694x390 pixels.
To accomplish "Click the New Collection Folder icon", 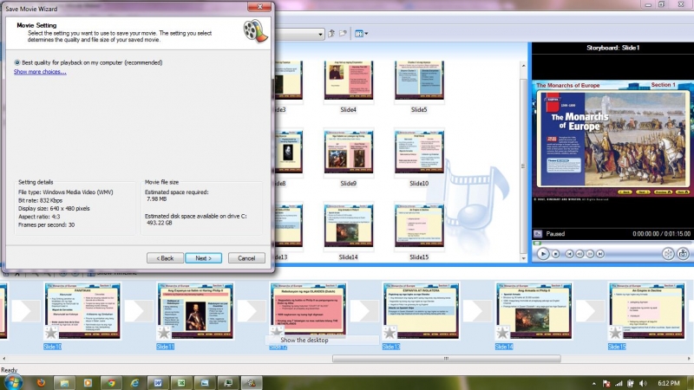I will click(344, 34).
